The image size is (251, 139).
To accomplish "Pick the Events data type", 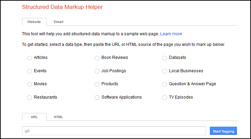I will coord(29,71).
